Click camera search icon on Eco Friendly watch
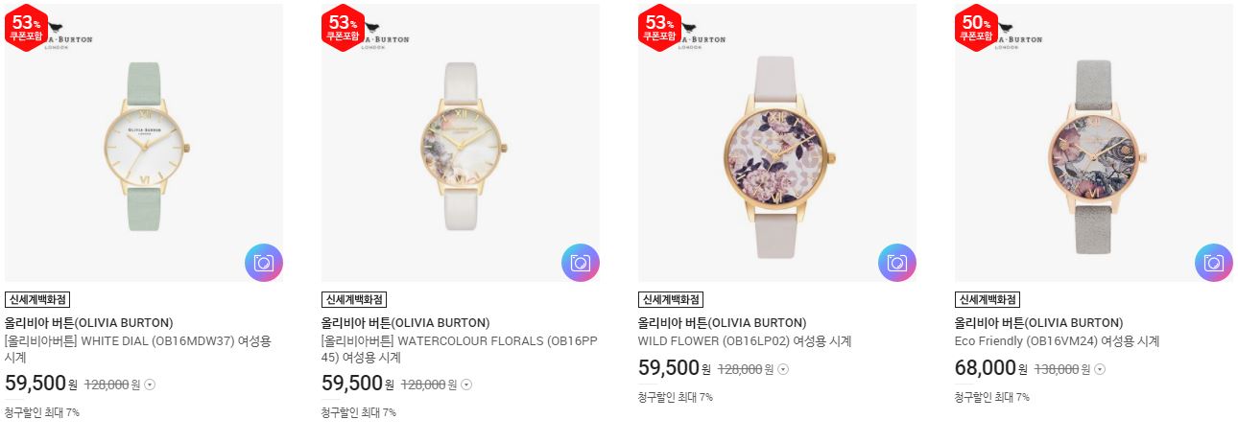Viewport: 1238px width, 443px height. pyautogui.click(x=1214, y=263)
